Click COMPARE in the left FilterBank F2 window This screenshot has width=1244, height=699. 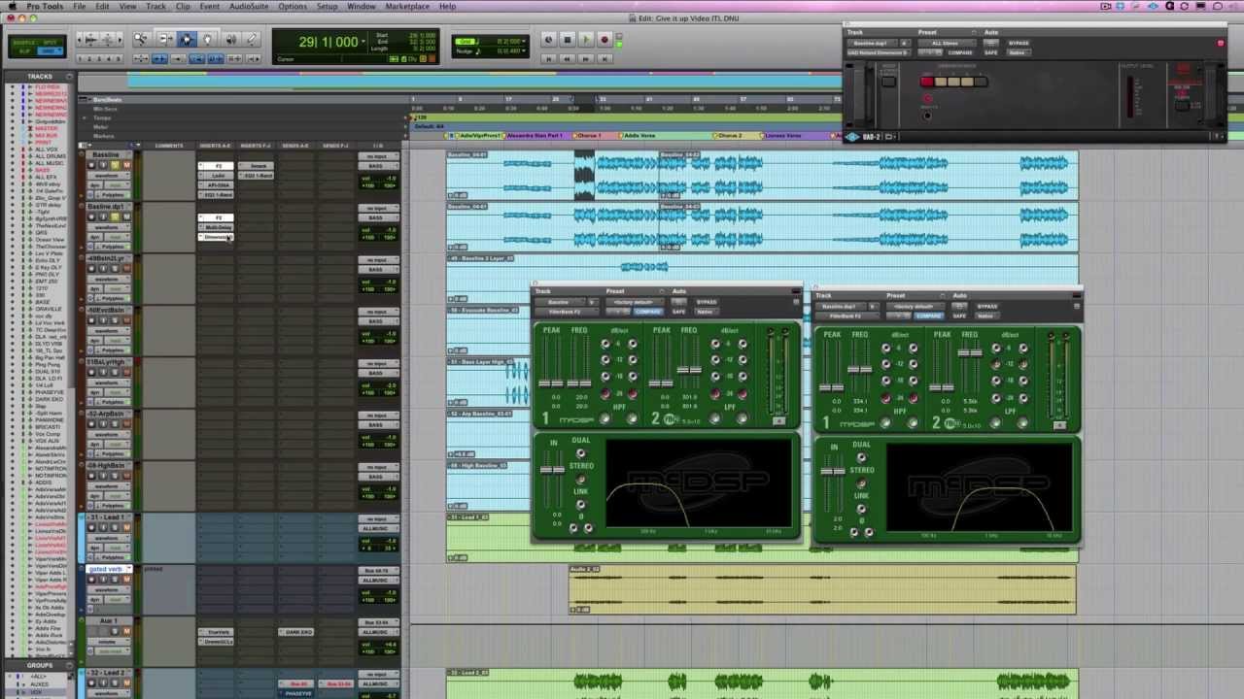(x=648, y=312)
